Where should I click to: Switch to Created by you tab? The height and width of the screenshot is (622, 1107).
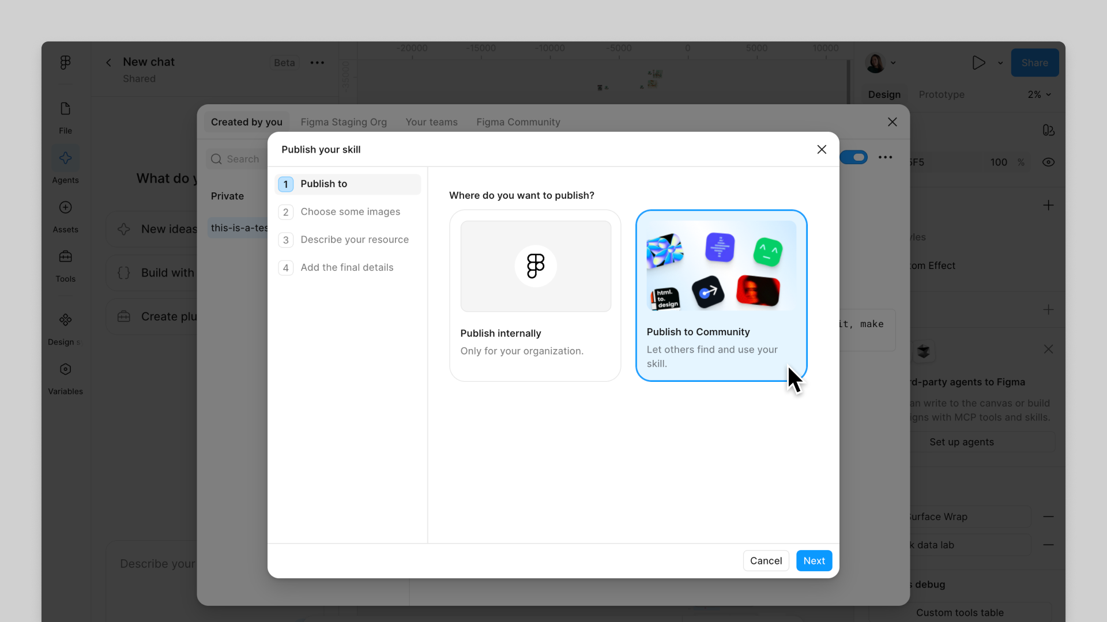click(246, 122)
